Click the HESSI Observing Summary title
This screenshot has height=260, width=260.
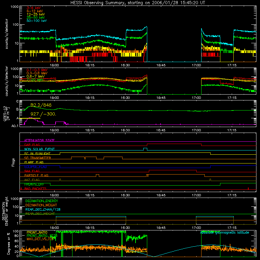pyautogui.click(x=137, y=3)
